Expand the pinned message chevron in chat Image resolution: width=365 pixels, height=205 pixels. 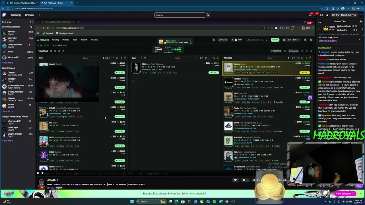point(359,39)
